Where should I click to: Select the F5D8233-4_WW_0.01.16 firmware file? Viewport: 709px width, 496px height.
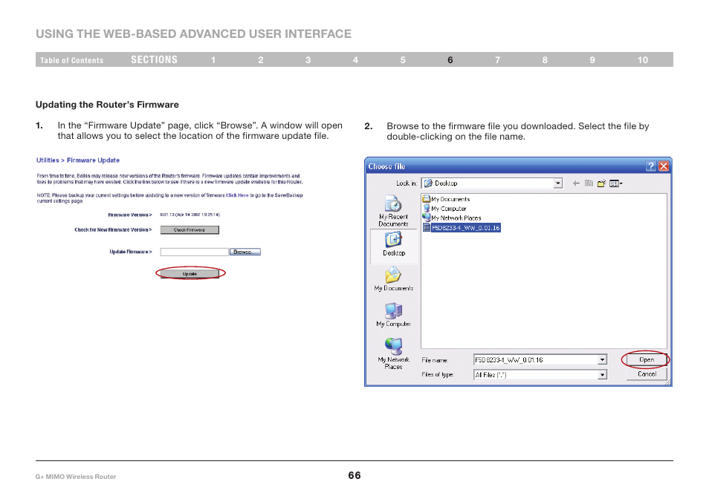tap(462, 228)
